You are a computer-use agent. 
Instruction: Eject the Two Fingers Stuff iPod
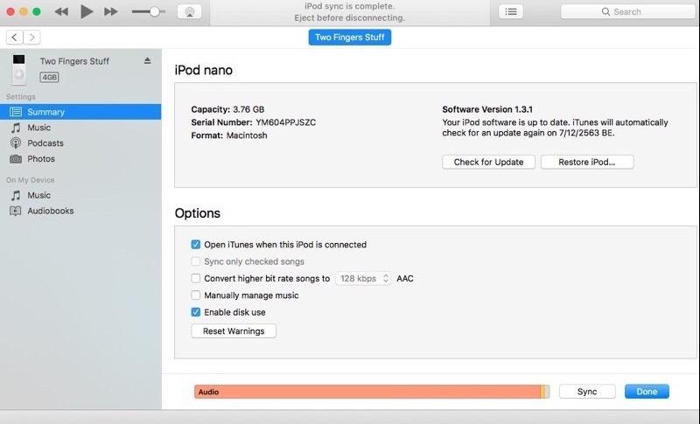[147, 60]
